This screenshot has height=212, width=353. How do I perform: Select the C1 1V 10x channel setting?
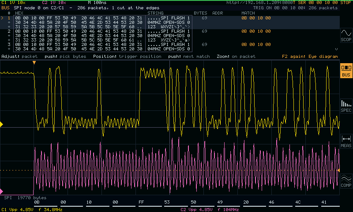(x=13, y=3)
